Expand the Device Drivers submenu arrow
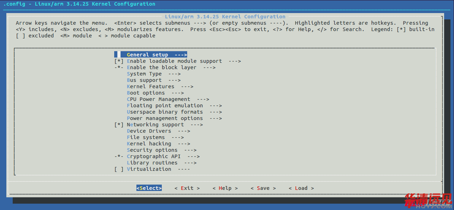454x210 pixels. click(x=184, y=131)
